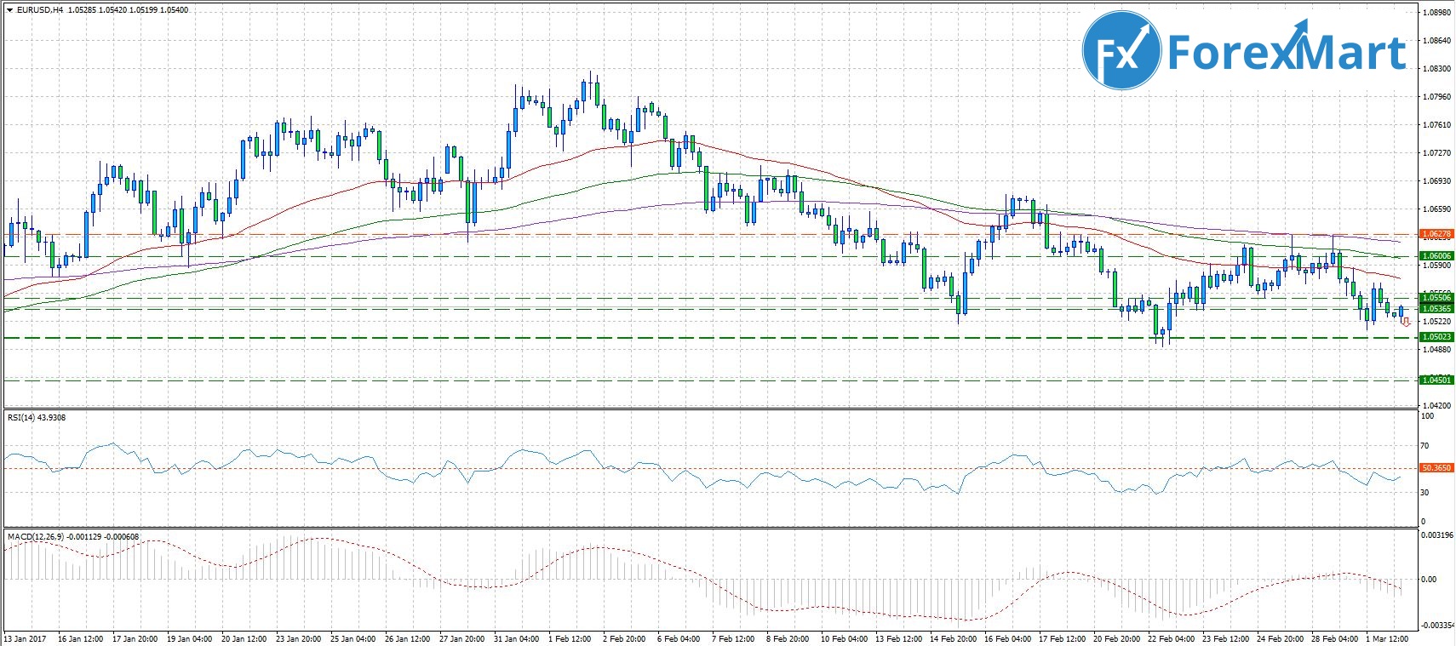Click the triangle menu arrow beside EURUSD,H4
1456x646 pixels.
[x=9, y=10]
